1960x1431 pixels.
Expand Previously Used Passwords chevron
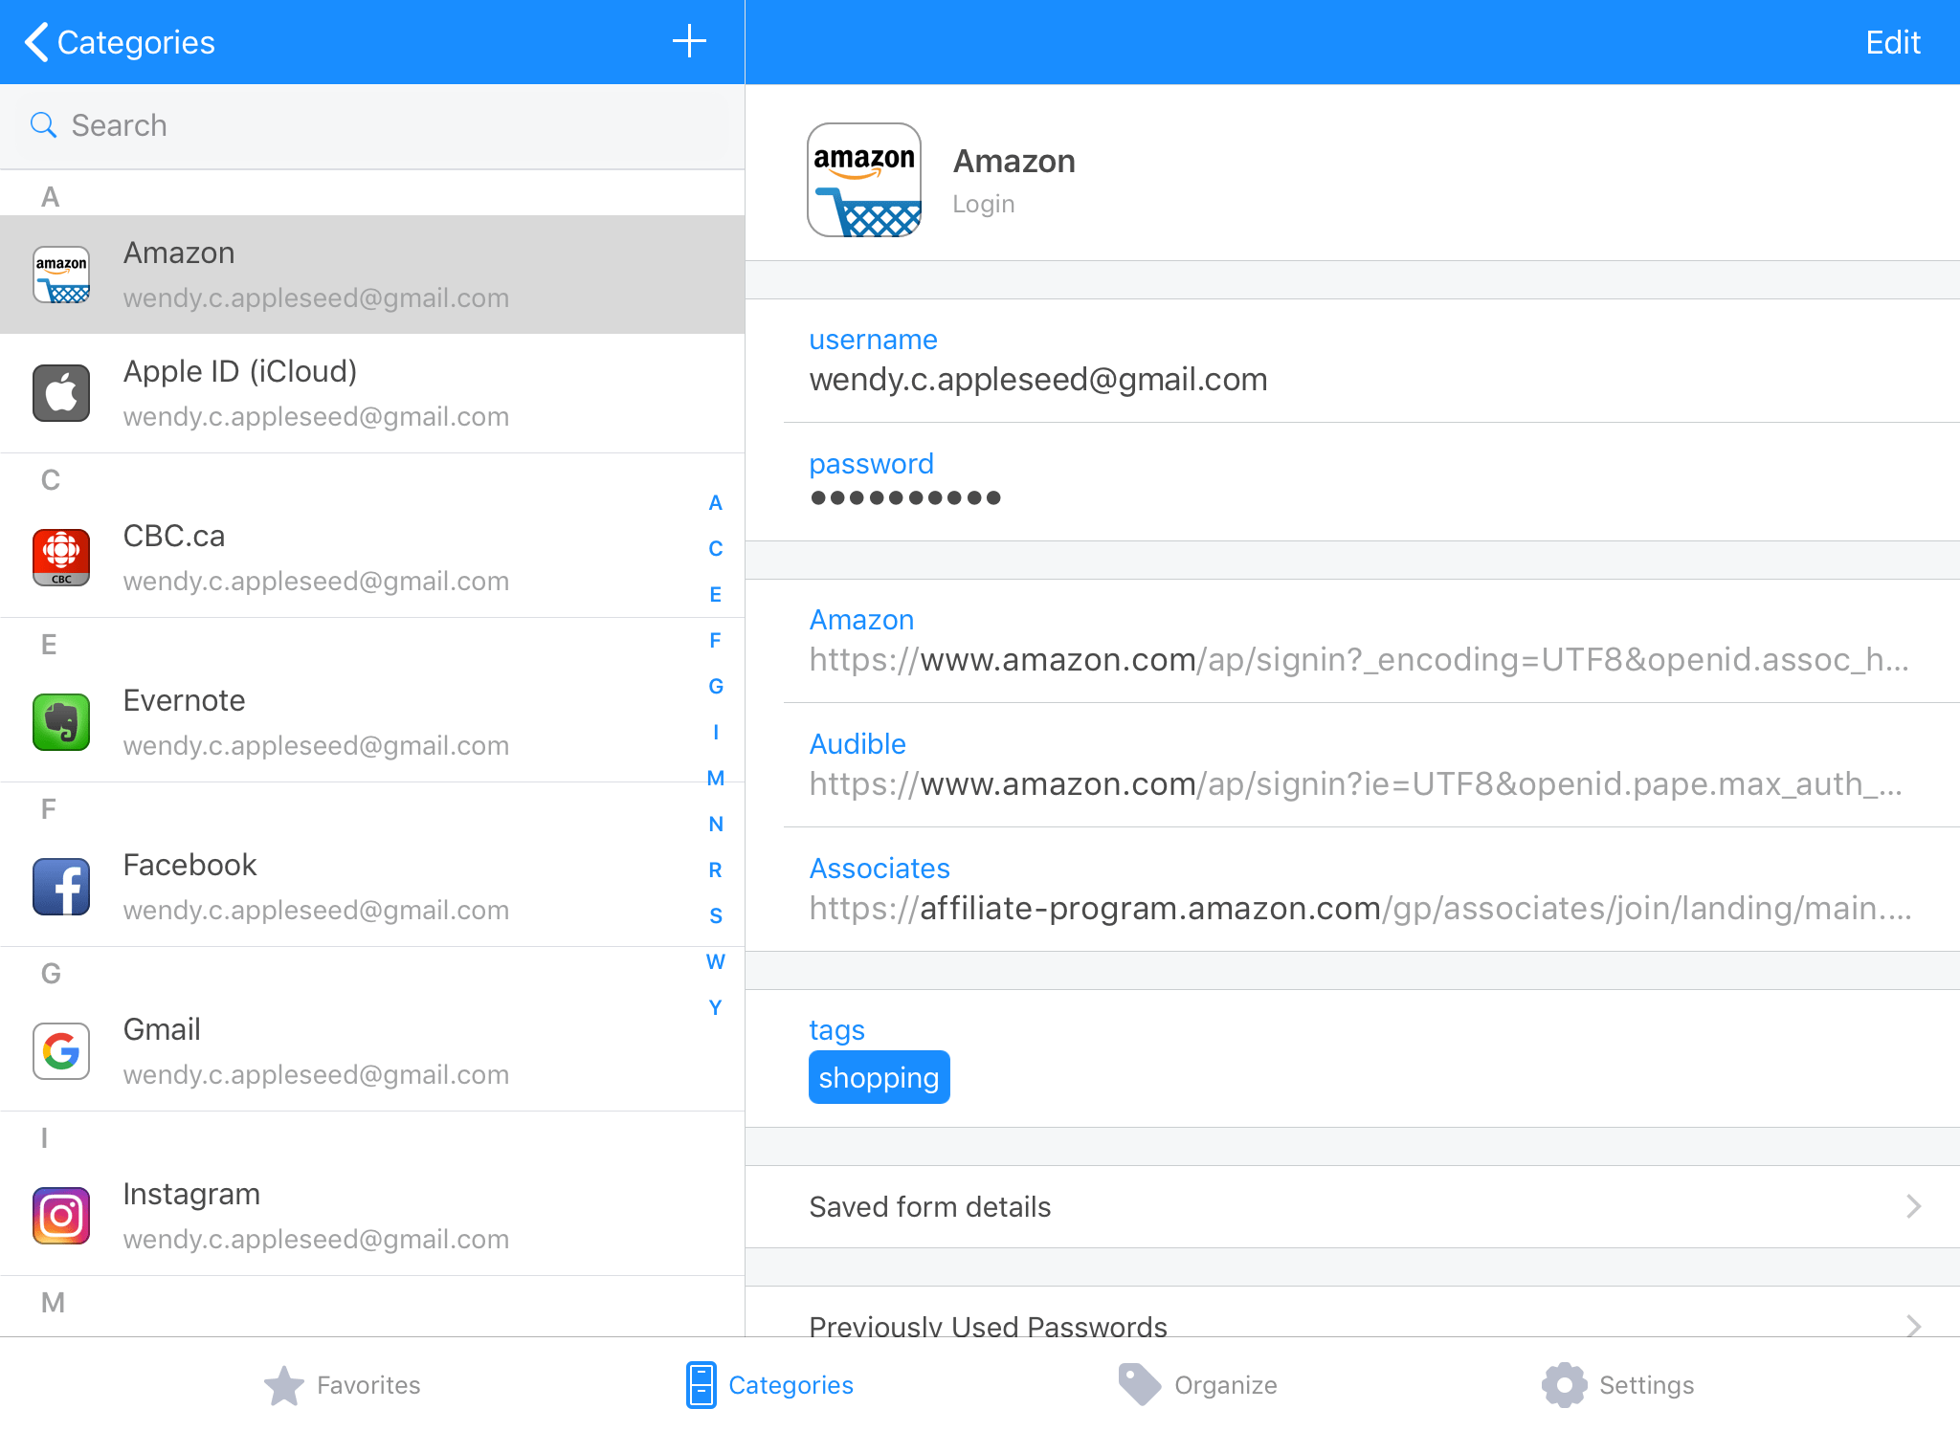[1913, 1326]
